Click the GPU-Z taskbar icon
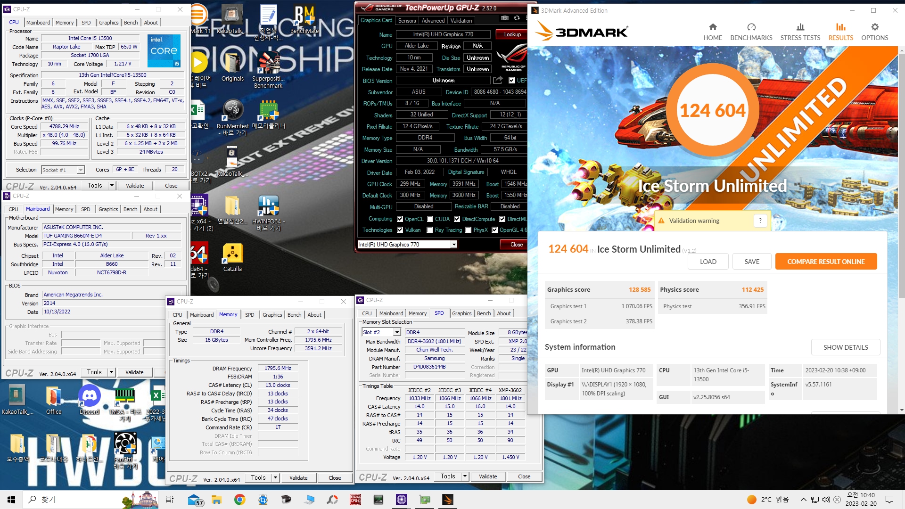The height and width of the screenshot is (509, 905). click(425, 500)
